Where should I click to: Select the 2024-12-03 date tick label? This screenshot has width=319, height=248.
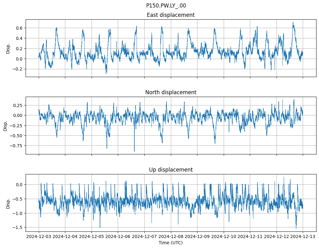39,236
